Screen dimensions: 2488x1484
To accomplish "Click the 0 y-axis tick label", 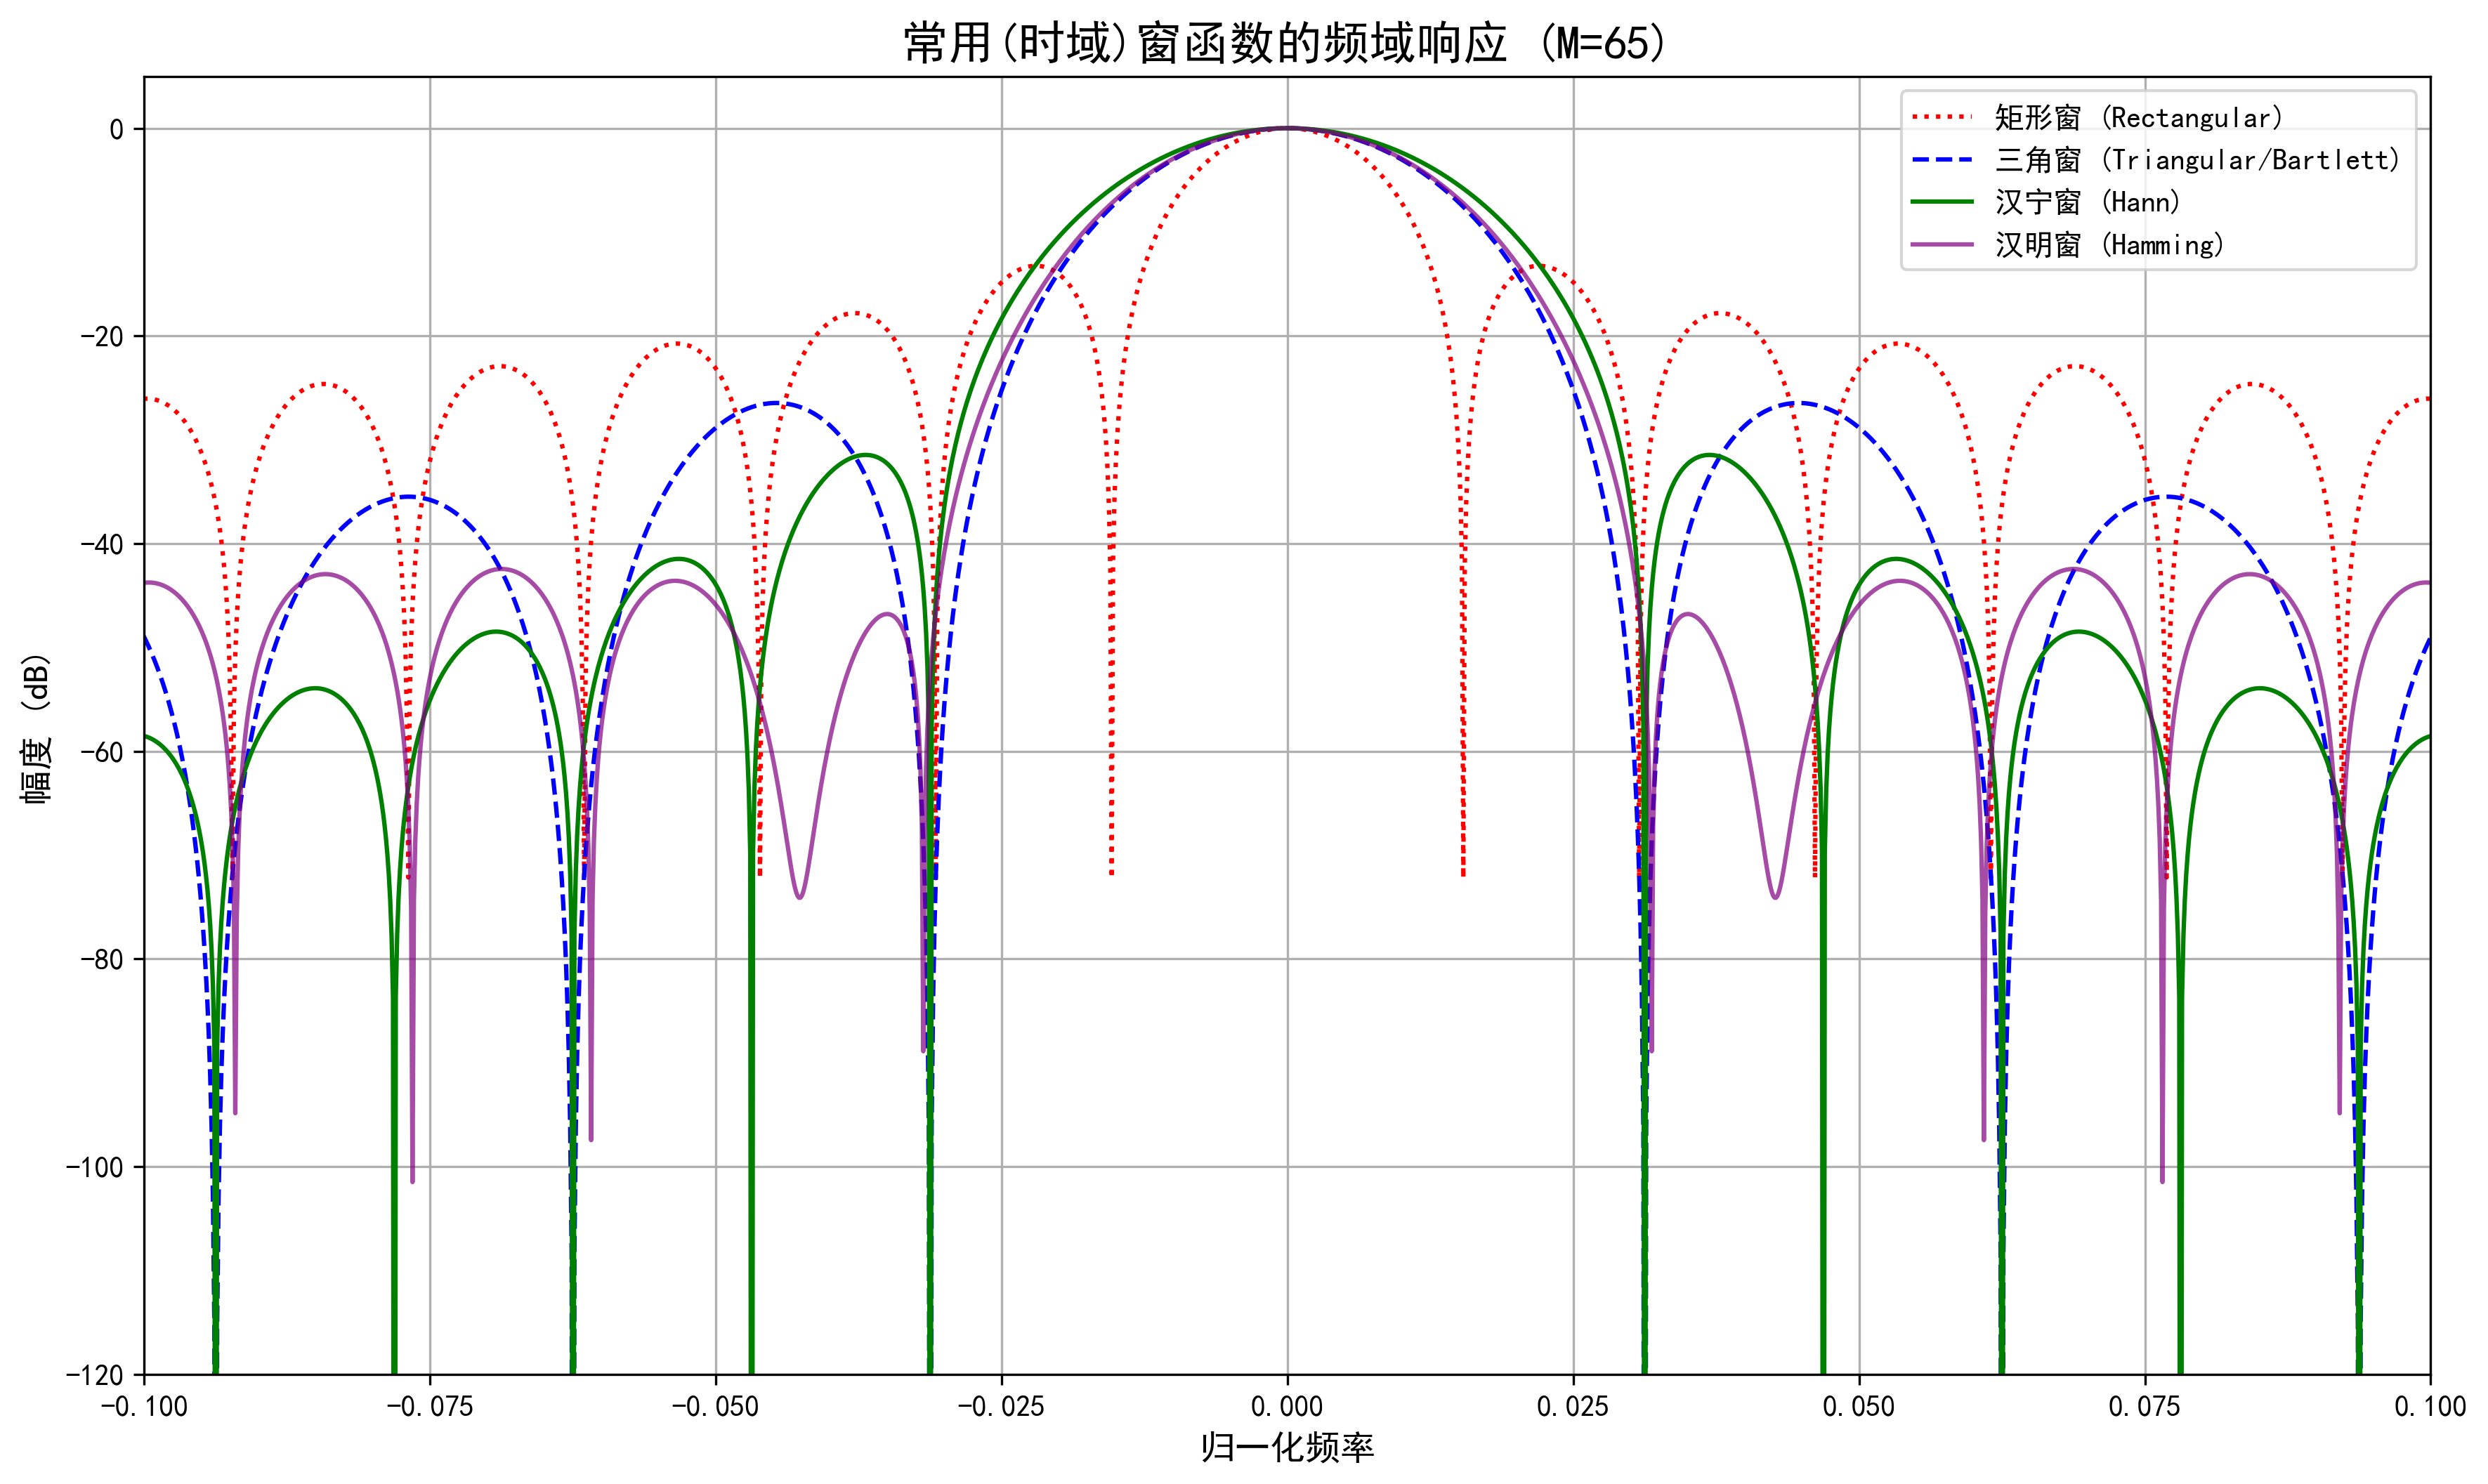I will tap(117, 130).
